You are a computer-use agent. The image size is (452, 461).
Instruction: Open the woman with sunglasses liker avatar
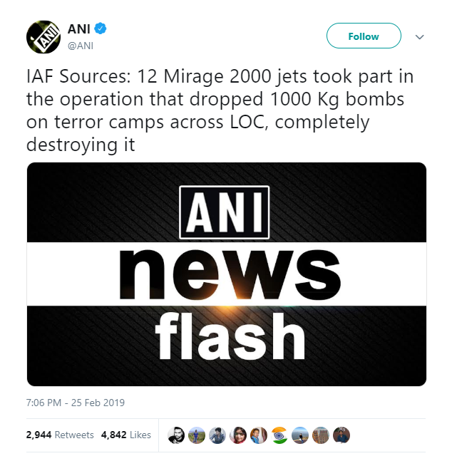pyautogui.click(x=238, y=435)
